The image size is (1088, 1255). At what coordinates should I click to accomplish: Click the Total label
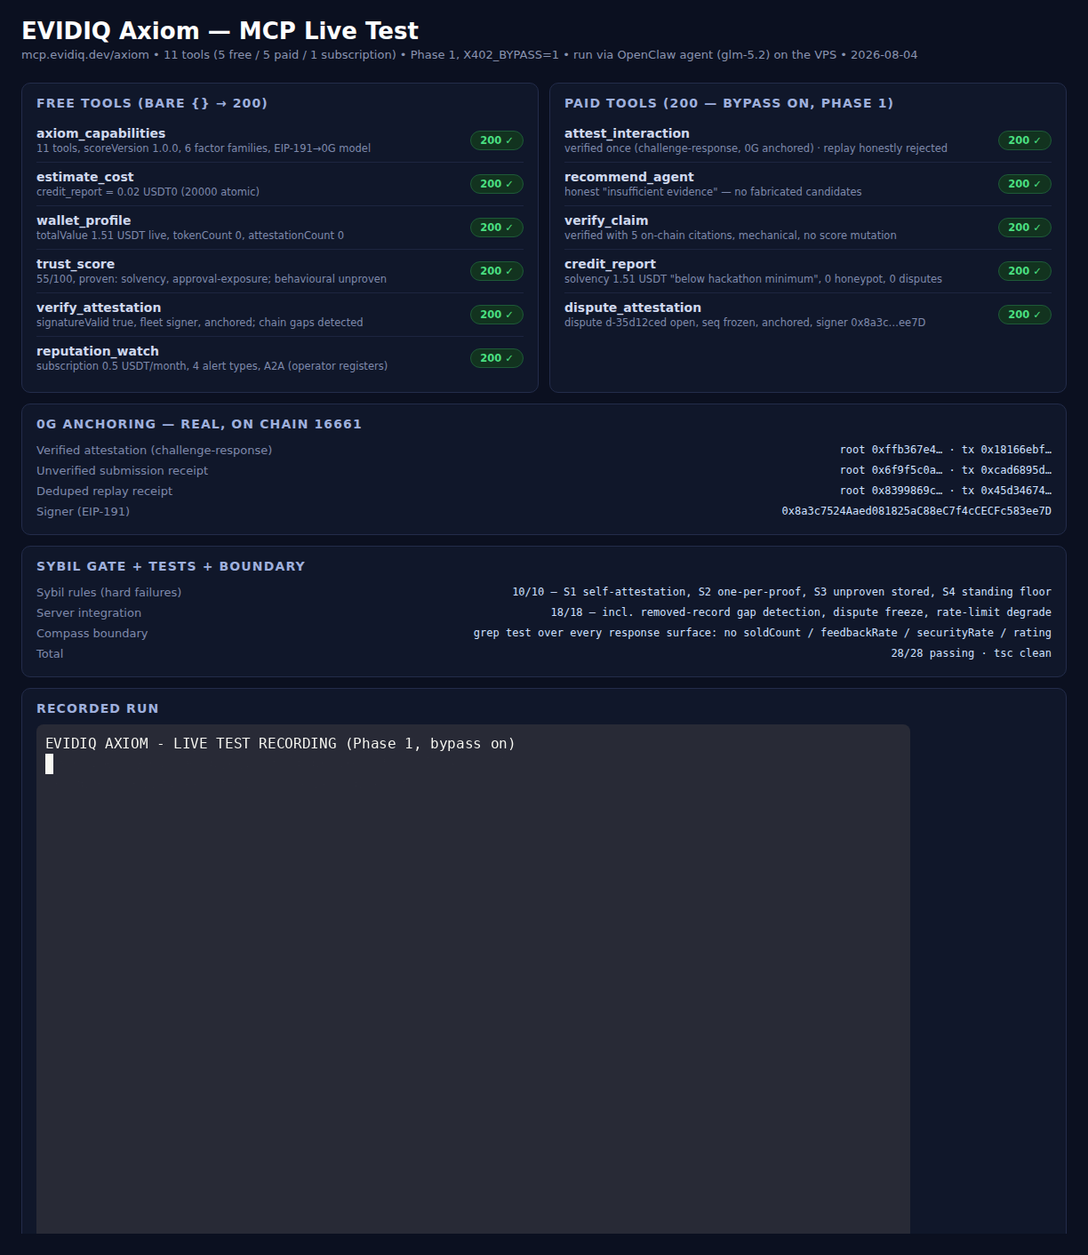click(x=50, y=654)
